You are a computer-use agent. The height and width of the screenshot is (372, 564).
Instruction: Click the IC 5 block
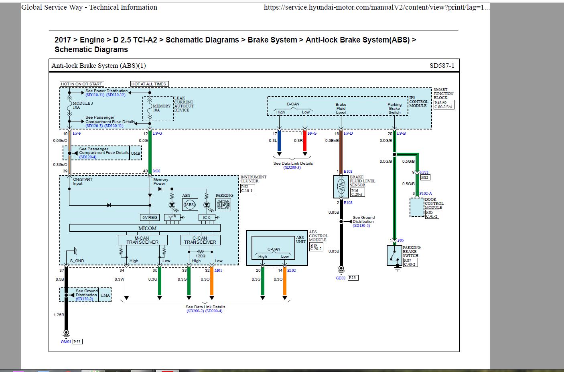(207, 217)
